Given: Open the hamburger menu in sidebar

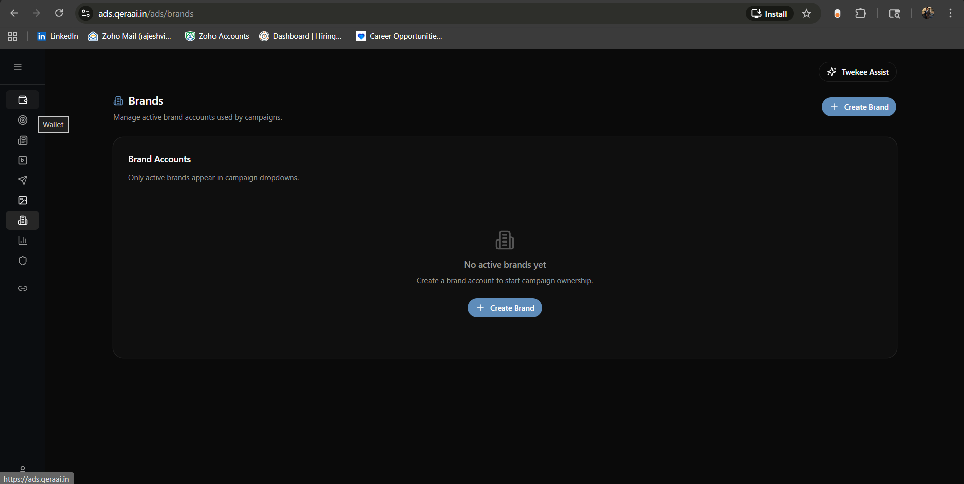Looking at the screenshot, I should (x=18, y=67).
